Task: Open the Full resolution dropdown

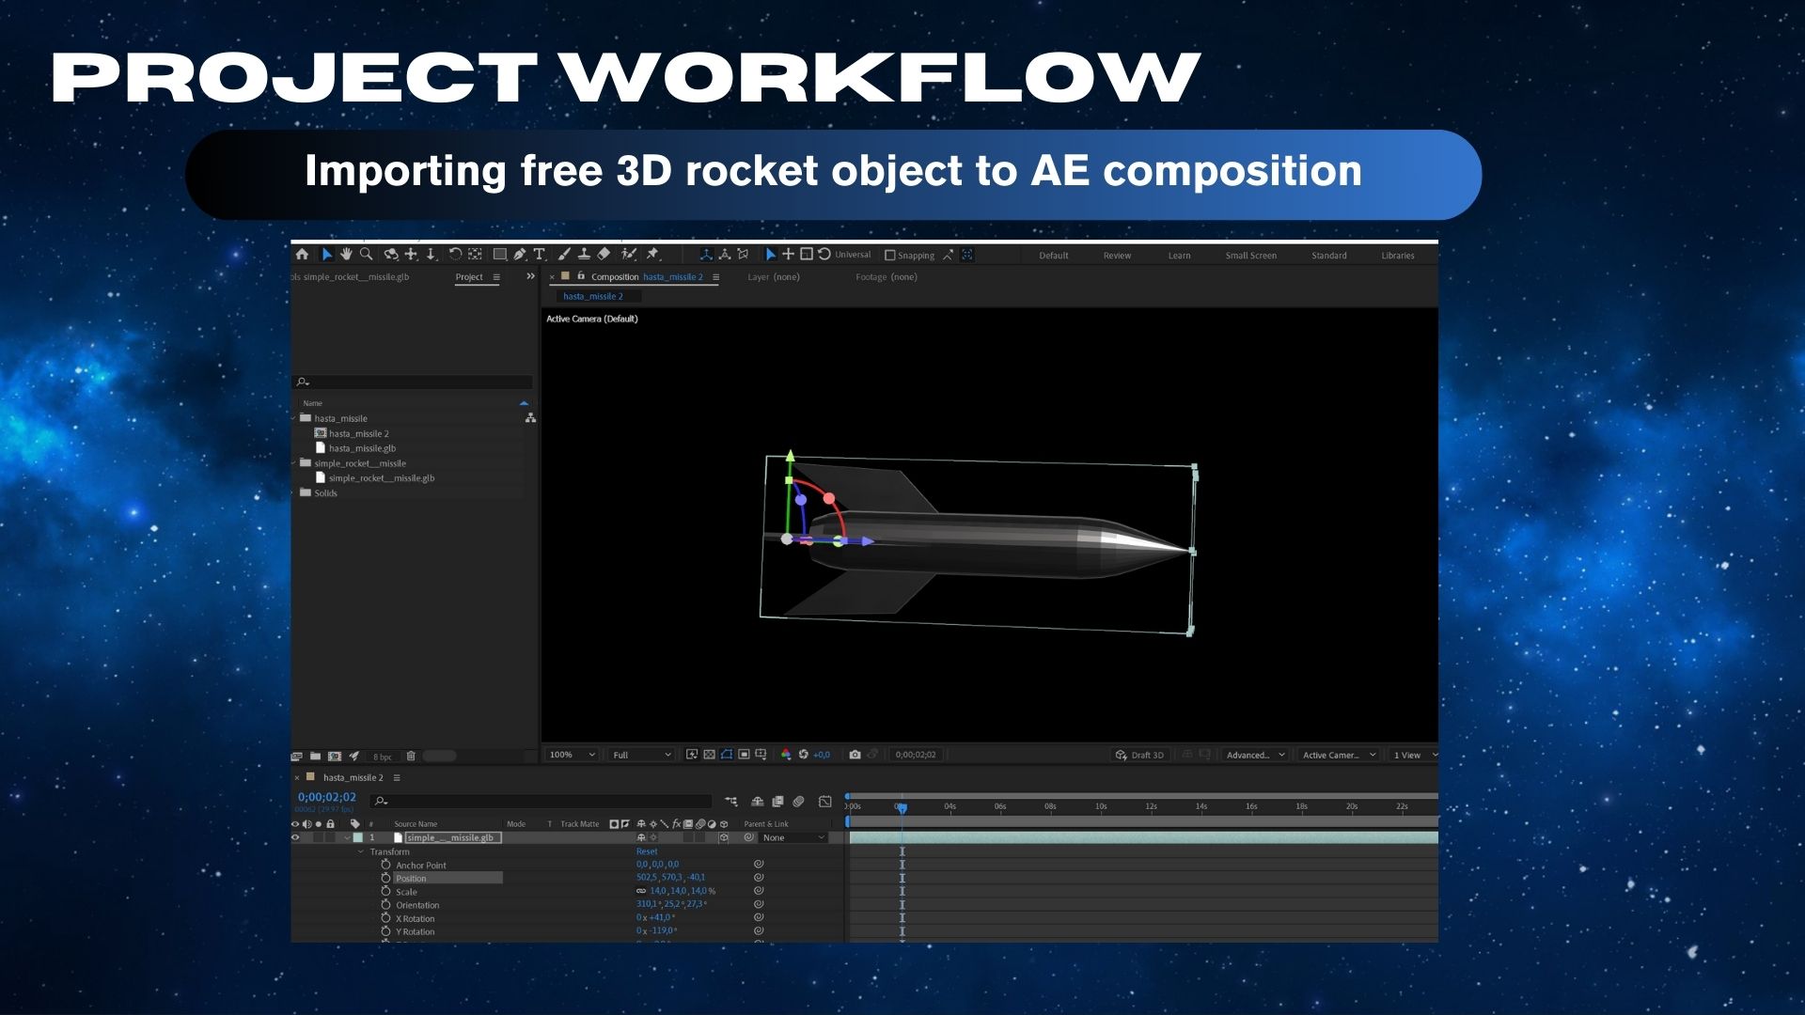Action: [642, 755]
